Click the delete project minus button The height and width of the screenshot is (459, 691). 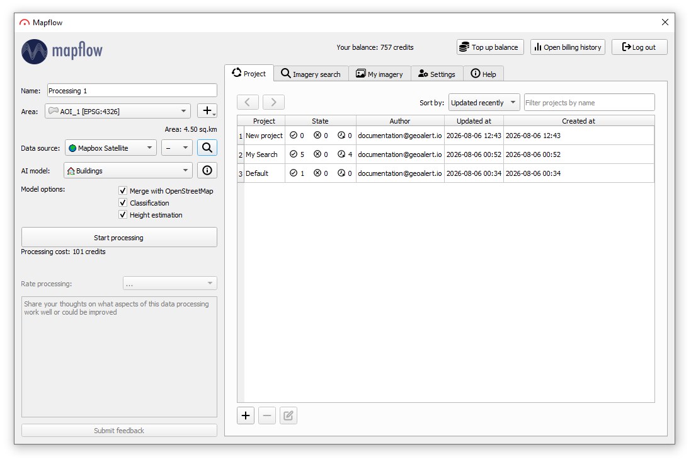(267, 415)
